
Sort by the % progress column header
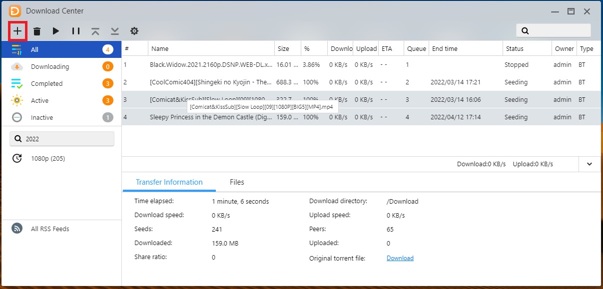tap(314, 48)
